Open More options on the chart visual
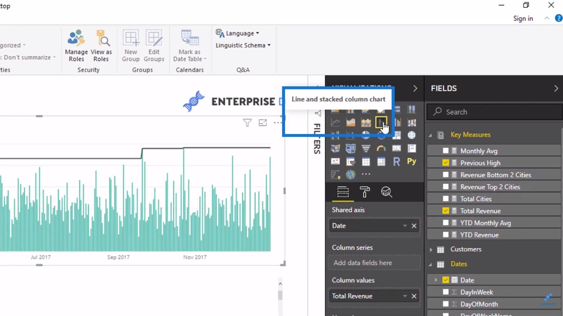Viewport: 563px width, 316px height. (x=278, y=123)
